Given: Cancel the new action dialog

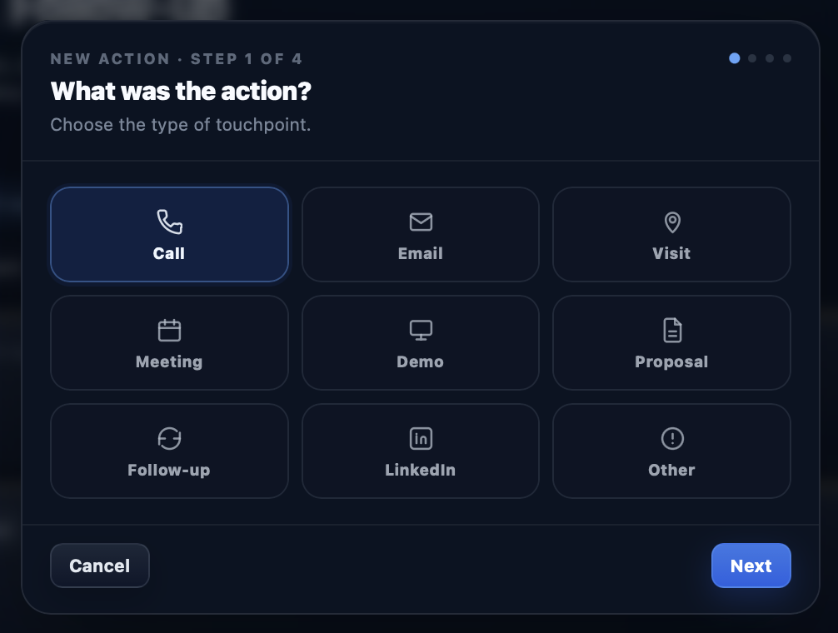Looking at the screenshot, I should tap(99, 566).
